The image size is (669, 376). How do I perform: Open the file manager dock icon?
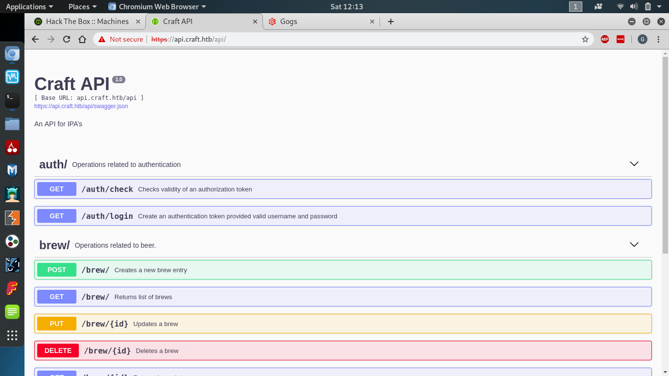(12, 124)
